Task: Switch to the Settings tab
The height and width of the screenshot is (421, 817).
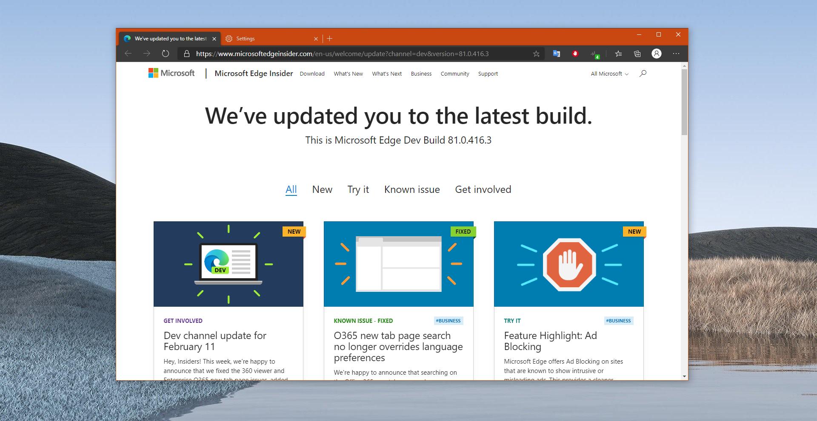Action: tap(272, 39)
